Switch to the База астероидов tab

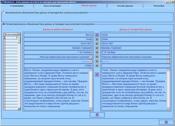[x=52, y=6]
